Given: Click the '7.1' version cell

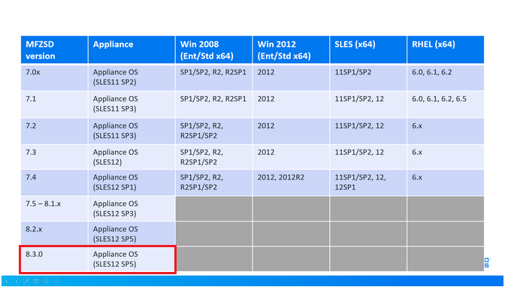Looking at the screenshot, I should 54,104.
